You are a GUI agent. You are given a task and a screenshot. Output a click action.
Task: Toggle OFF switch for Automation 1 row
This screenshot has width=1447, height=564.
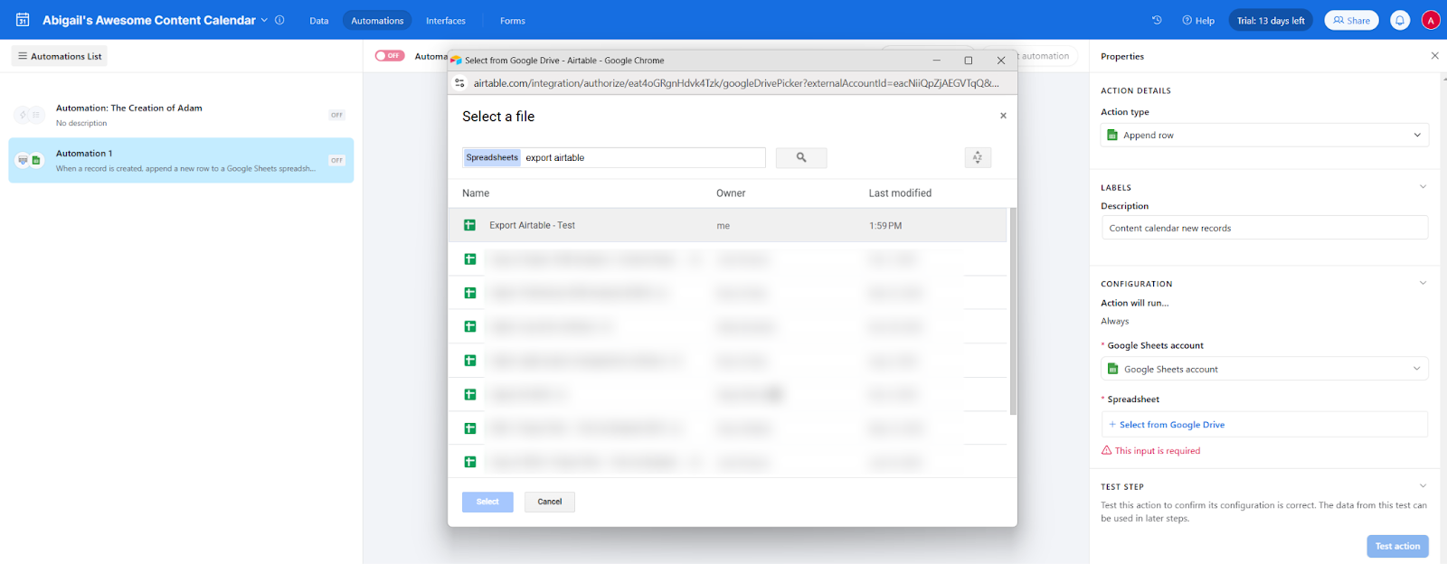[337, 160]
